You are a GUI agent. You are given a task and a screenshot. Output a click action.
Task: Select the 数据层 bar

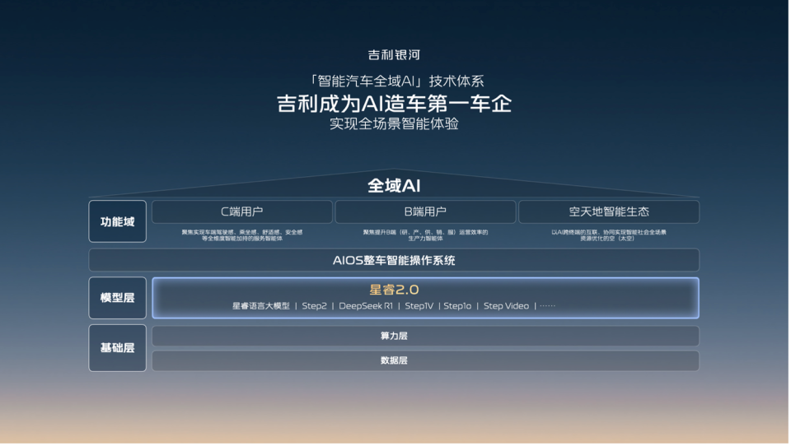coord(425,360)
